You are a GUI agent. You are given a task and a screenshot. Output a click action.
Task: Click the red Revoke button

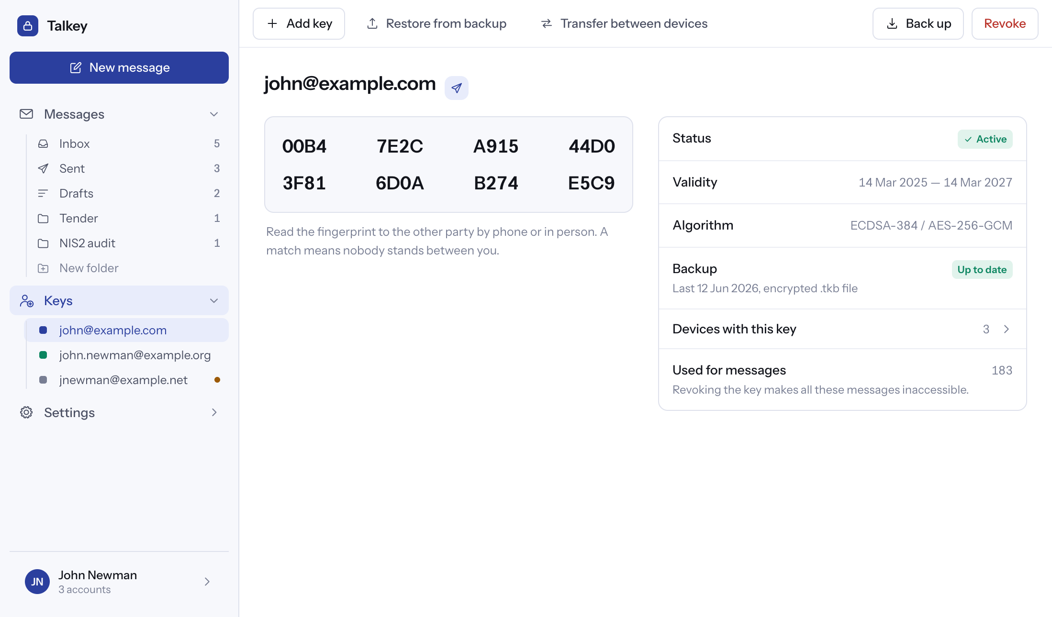[x=1005, y=23]
